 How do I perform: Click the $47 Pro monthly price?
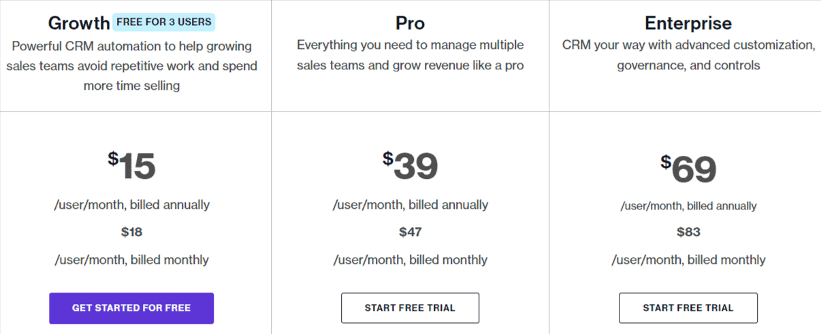click(x=410, y=232)
